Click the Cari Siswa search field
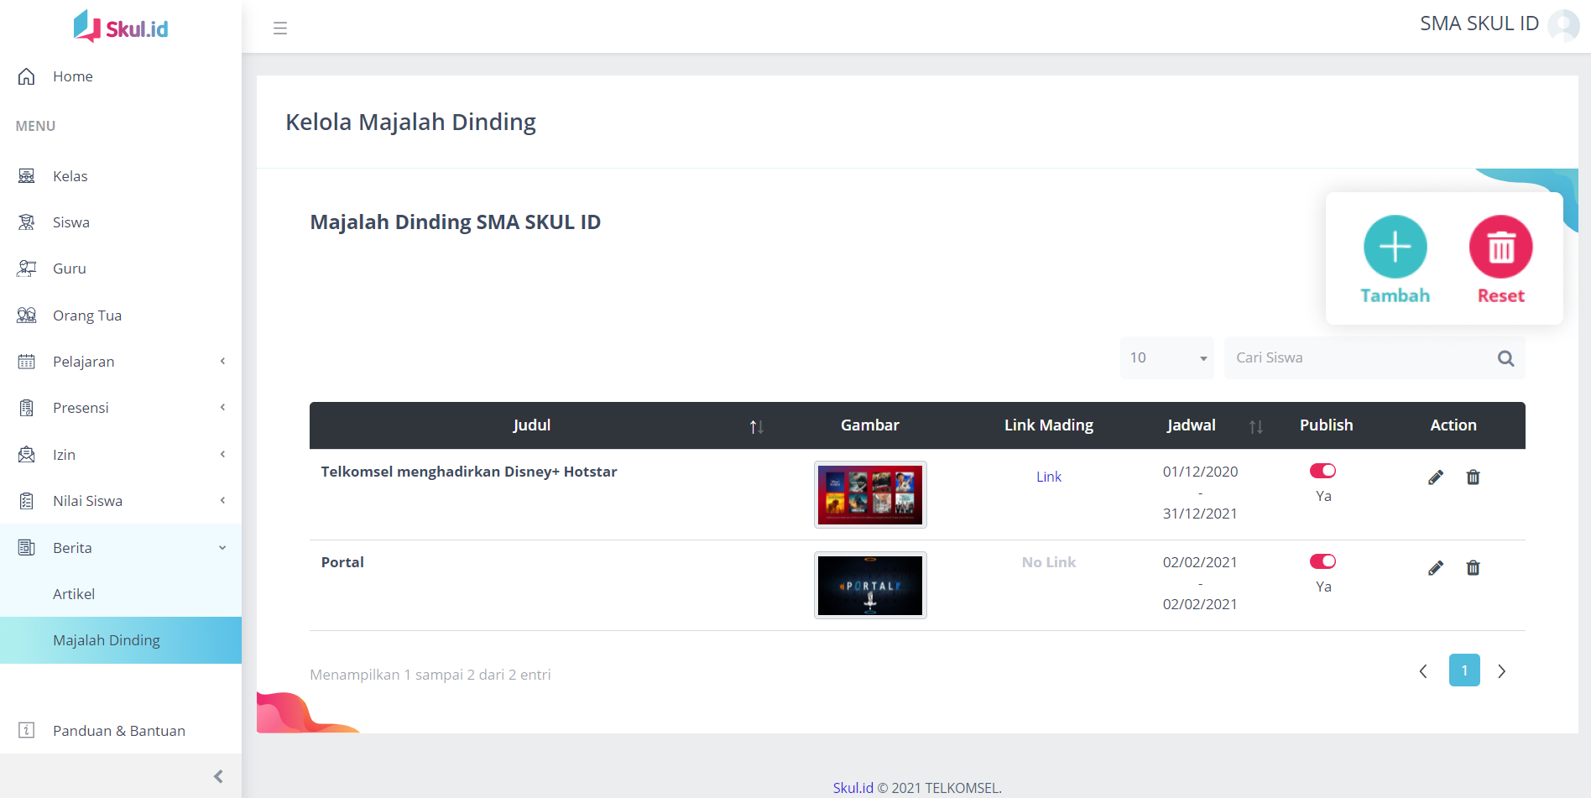1591x798 pixels. coord(1359,358)
